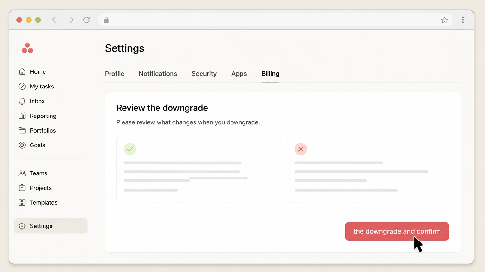485x272 pixels.
Task: Click the Asana three-dot logo
Action: pos(27,48)
